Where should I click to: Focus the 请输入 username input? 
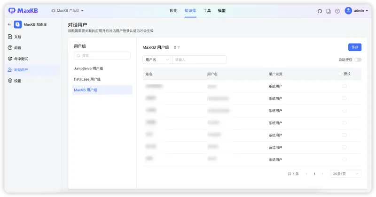click(x=199, y=60)
